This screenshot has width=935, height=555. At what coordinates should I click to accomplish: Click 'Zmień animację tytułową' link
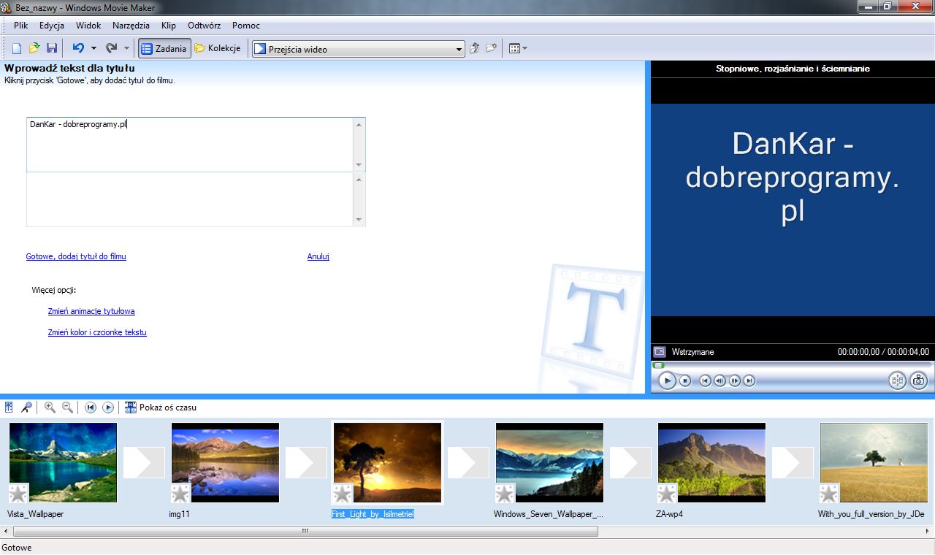tap(91, 312)
